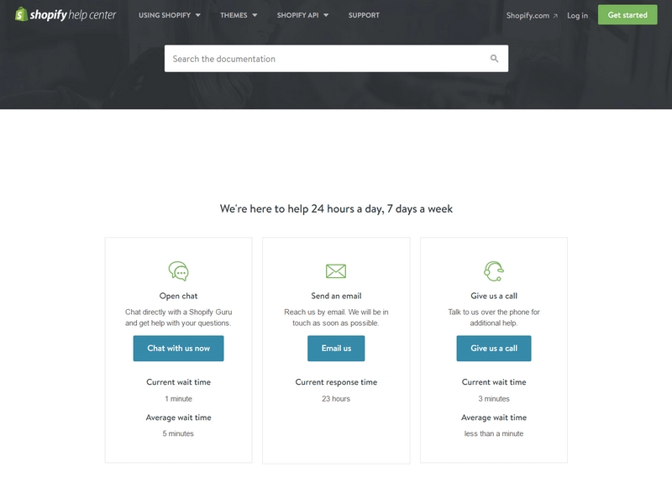Expand the Using Shopify dropdown arrow

198,15
